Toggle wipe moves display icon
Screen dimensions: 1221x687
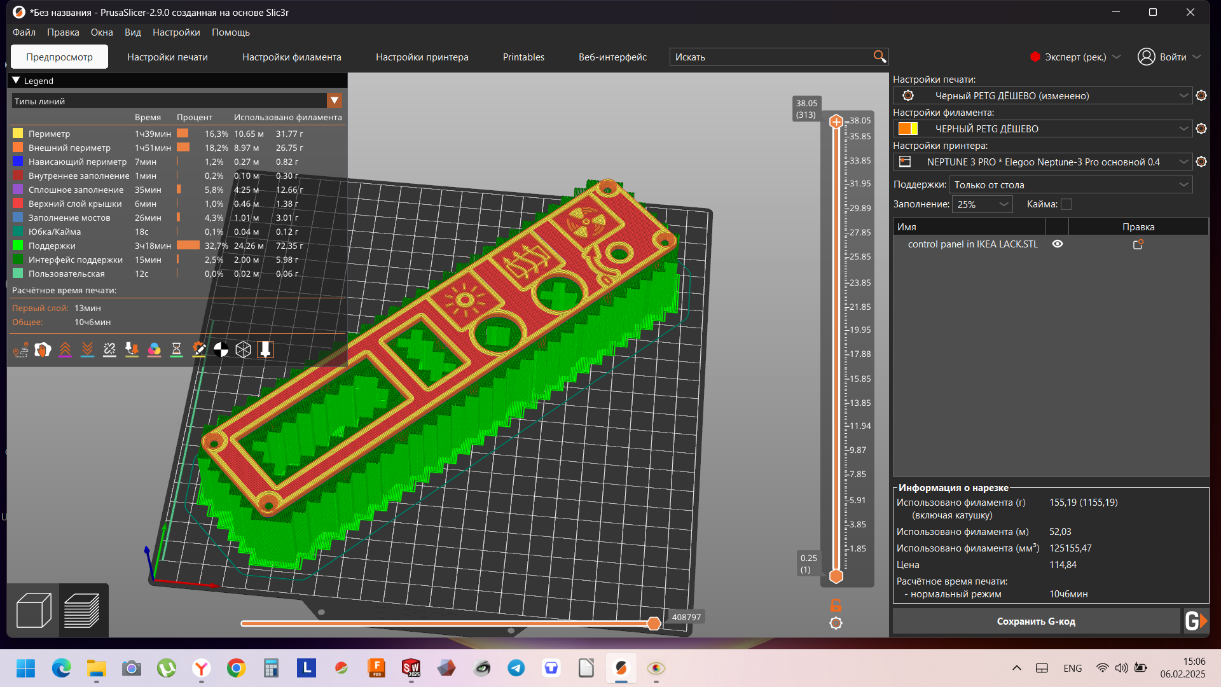(x=43, y=349)
